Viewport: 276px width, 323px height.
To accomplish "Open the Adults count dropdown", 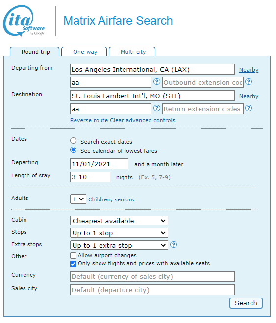I will [78, 199].
